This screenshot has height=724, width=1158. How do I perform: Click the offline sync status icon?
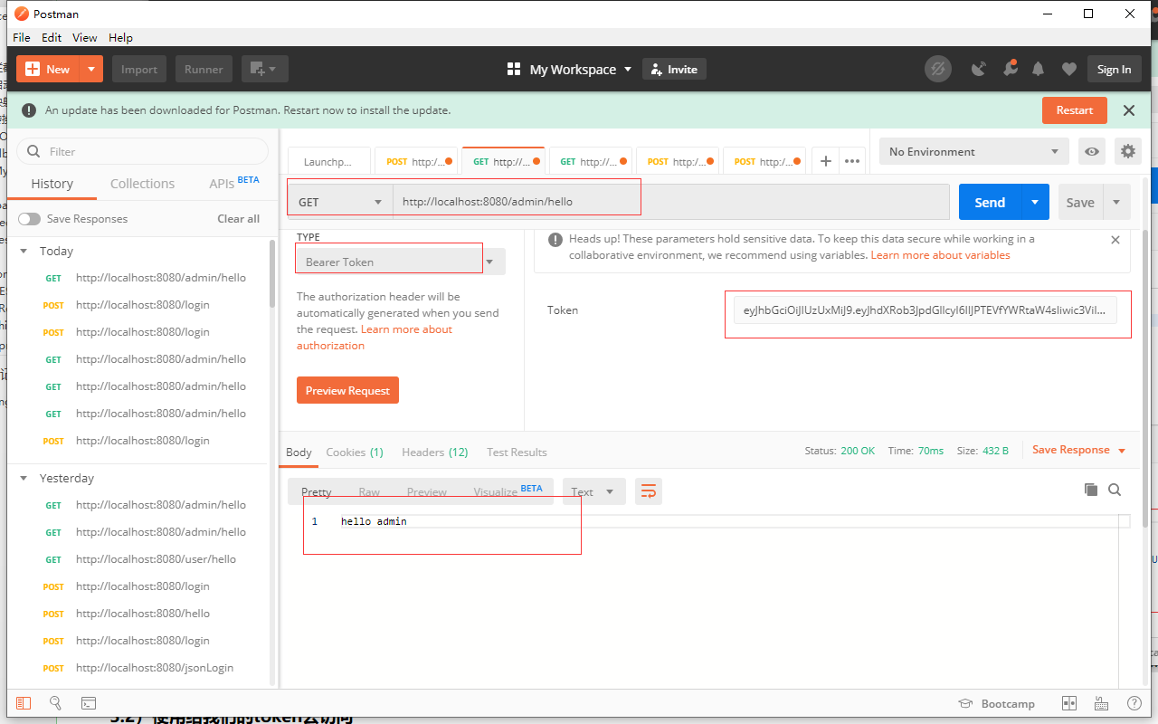click(938, 69)
